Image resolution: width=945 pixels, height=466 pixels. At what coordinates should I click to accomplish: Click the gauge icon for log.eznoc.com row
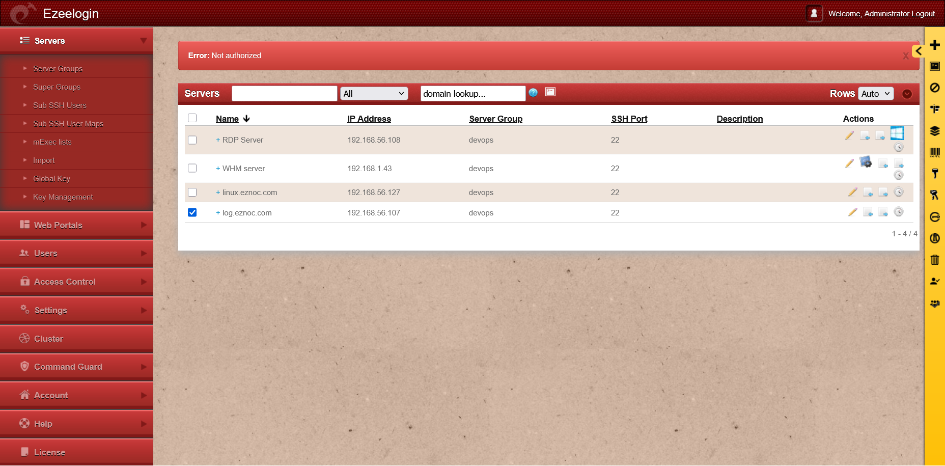[899, 212]
